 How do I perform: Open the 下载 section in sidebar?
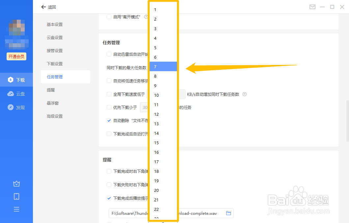16,80
